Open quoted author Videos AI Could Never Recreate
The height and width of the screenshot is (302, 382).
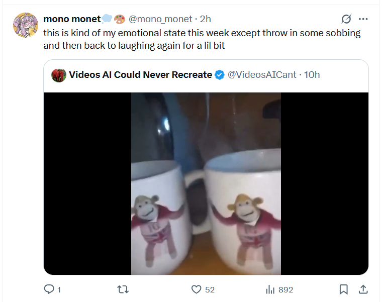tap(141, 75)
